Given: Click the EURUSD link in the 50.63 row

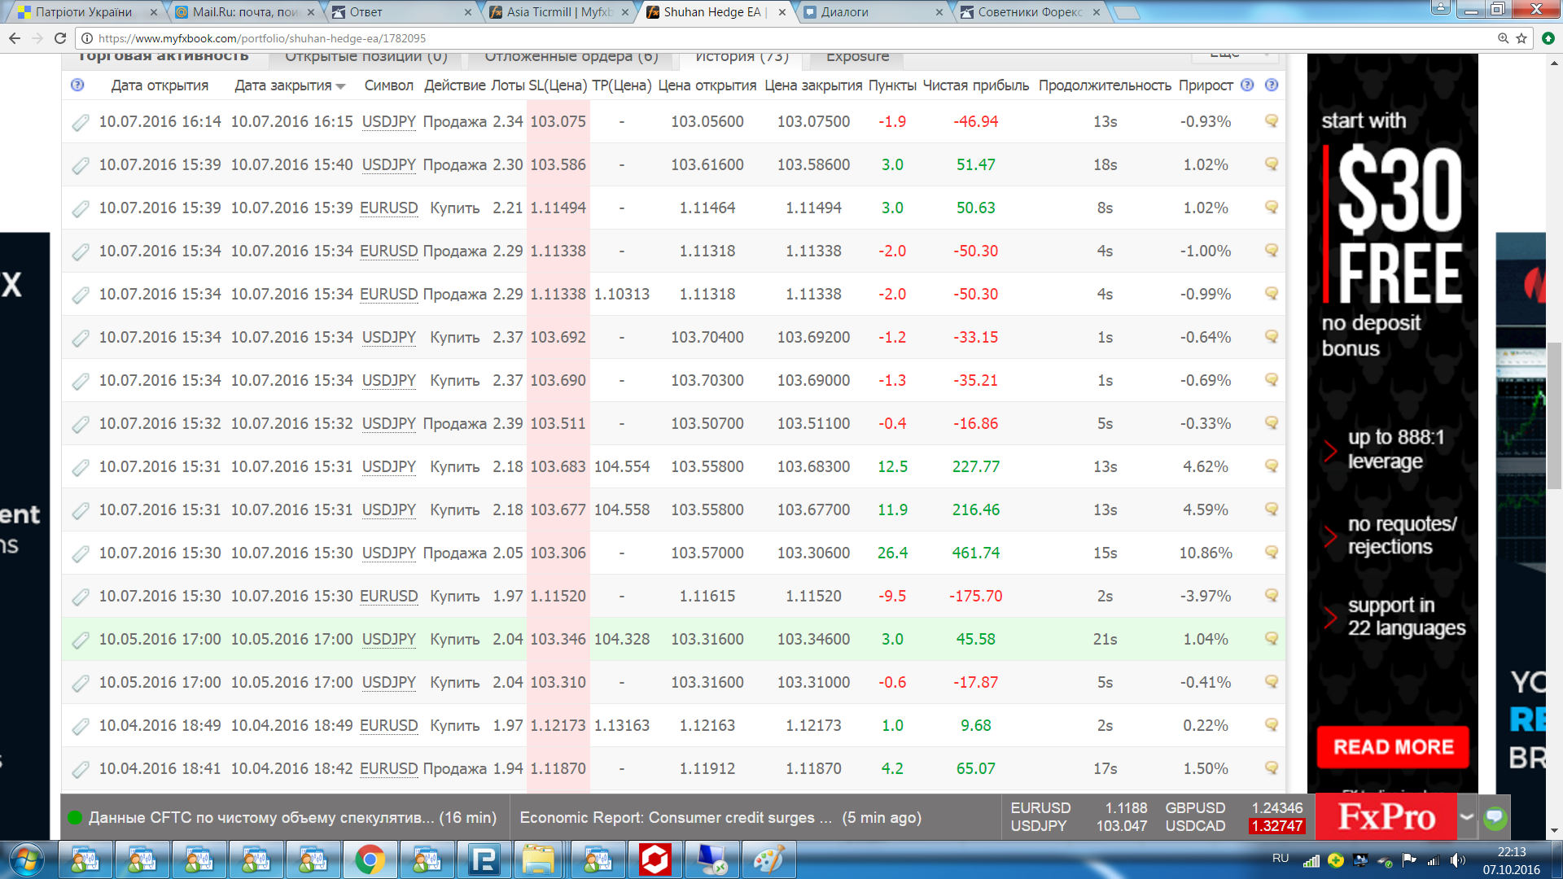Looking at the screenshot, I should tap(388, 208).
